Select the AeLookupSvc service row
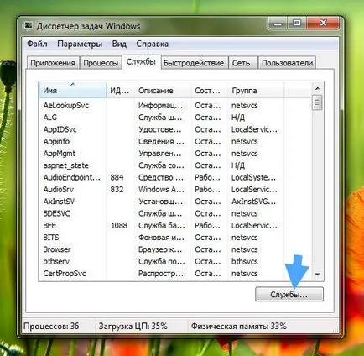 coord(174,106)
